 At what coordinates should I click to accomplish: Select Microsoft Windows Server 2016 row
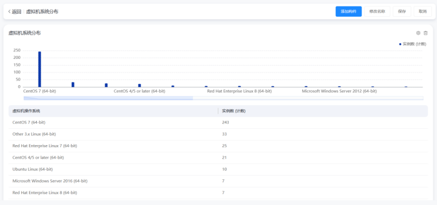(x=218, y=181)
